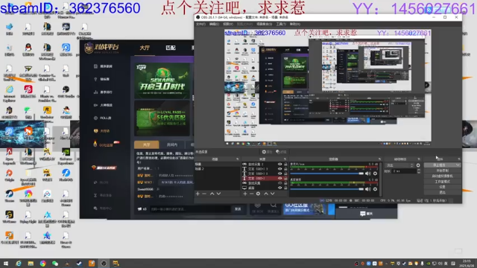Select the gold 大厅 chat tab in 5E
The image size is (477, 268).
click(146, 144)
